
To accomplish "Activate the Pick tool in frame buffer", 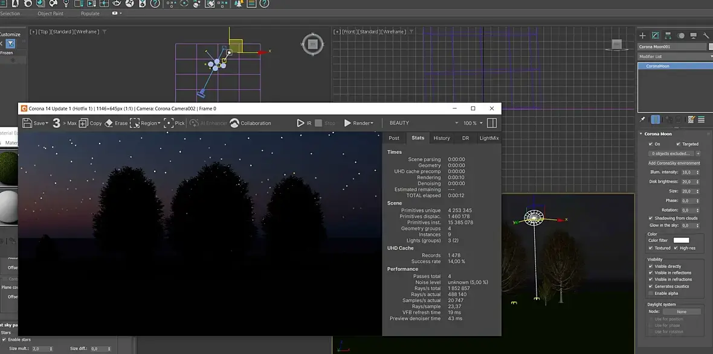I will click(x=169, y=123).
